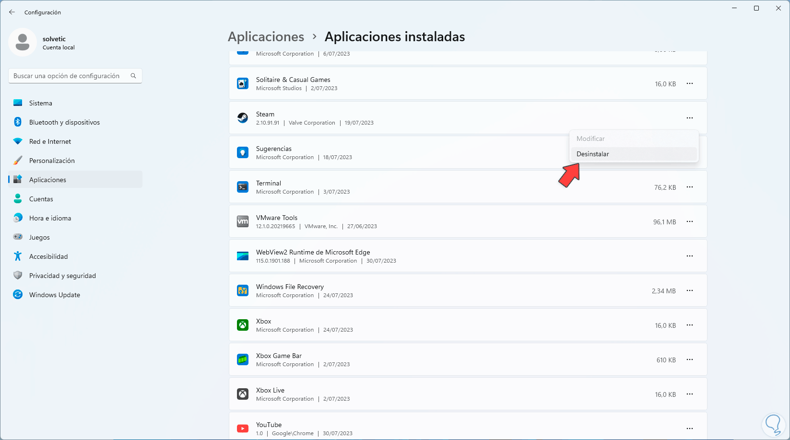
Task: Click Windows File Recovery size 2,34 MB
Action: point(664,291)
